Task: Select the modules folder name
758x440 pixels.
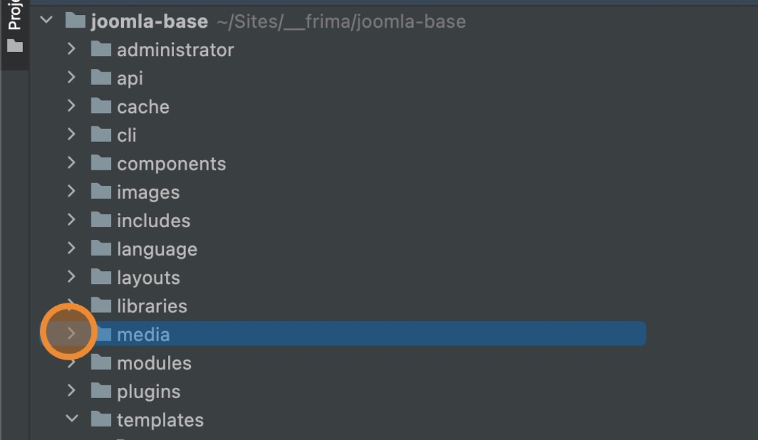Action: tap(154, 363)
